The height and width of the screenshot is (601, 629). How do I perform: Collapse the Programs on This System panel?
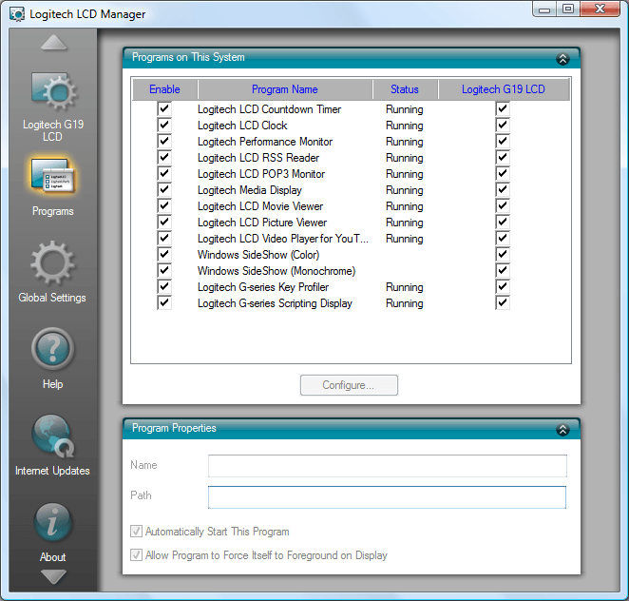[562, 59]
